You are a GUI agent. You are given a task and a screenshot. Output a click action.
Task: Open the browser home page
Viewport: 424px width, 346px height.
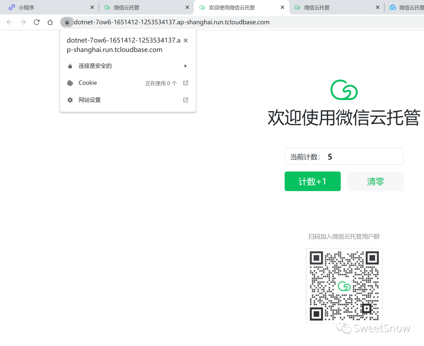50,22
